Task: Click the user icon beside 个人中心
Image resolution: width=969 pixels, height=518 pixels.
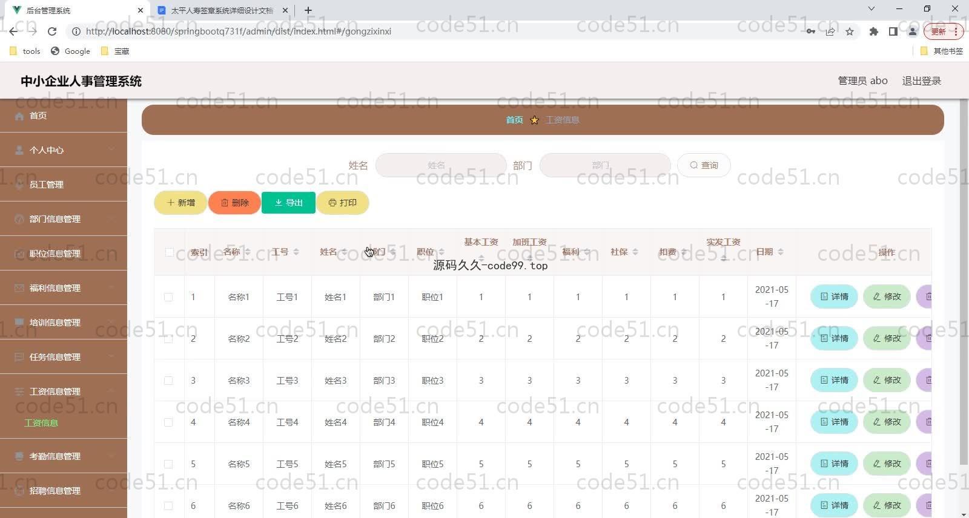Action: coord(19,150)
